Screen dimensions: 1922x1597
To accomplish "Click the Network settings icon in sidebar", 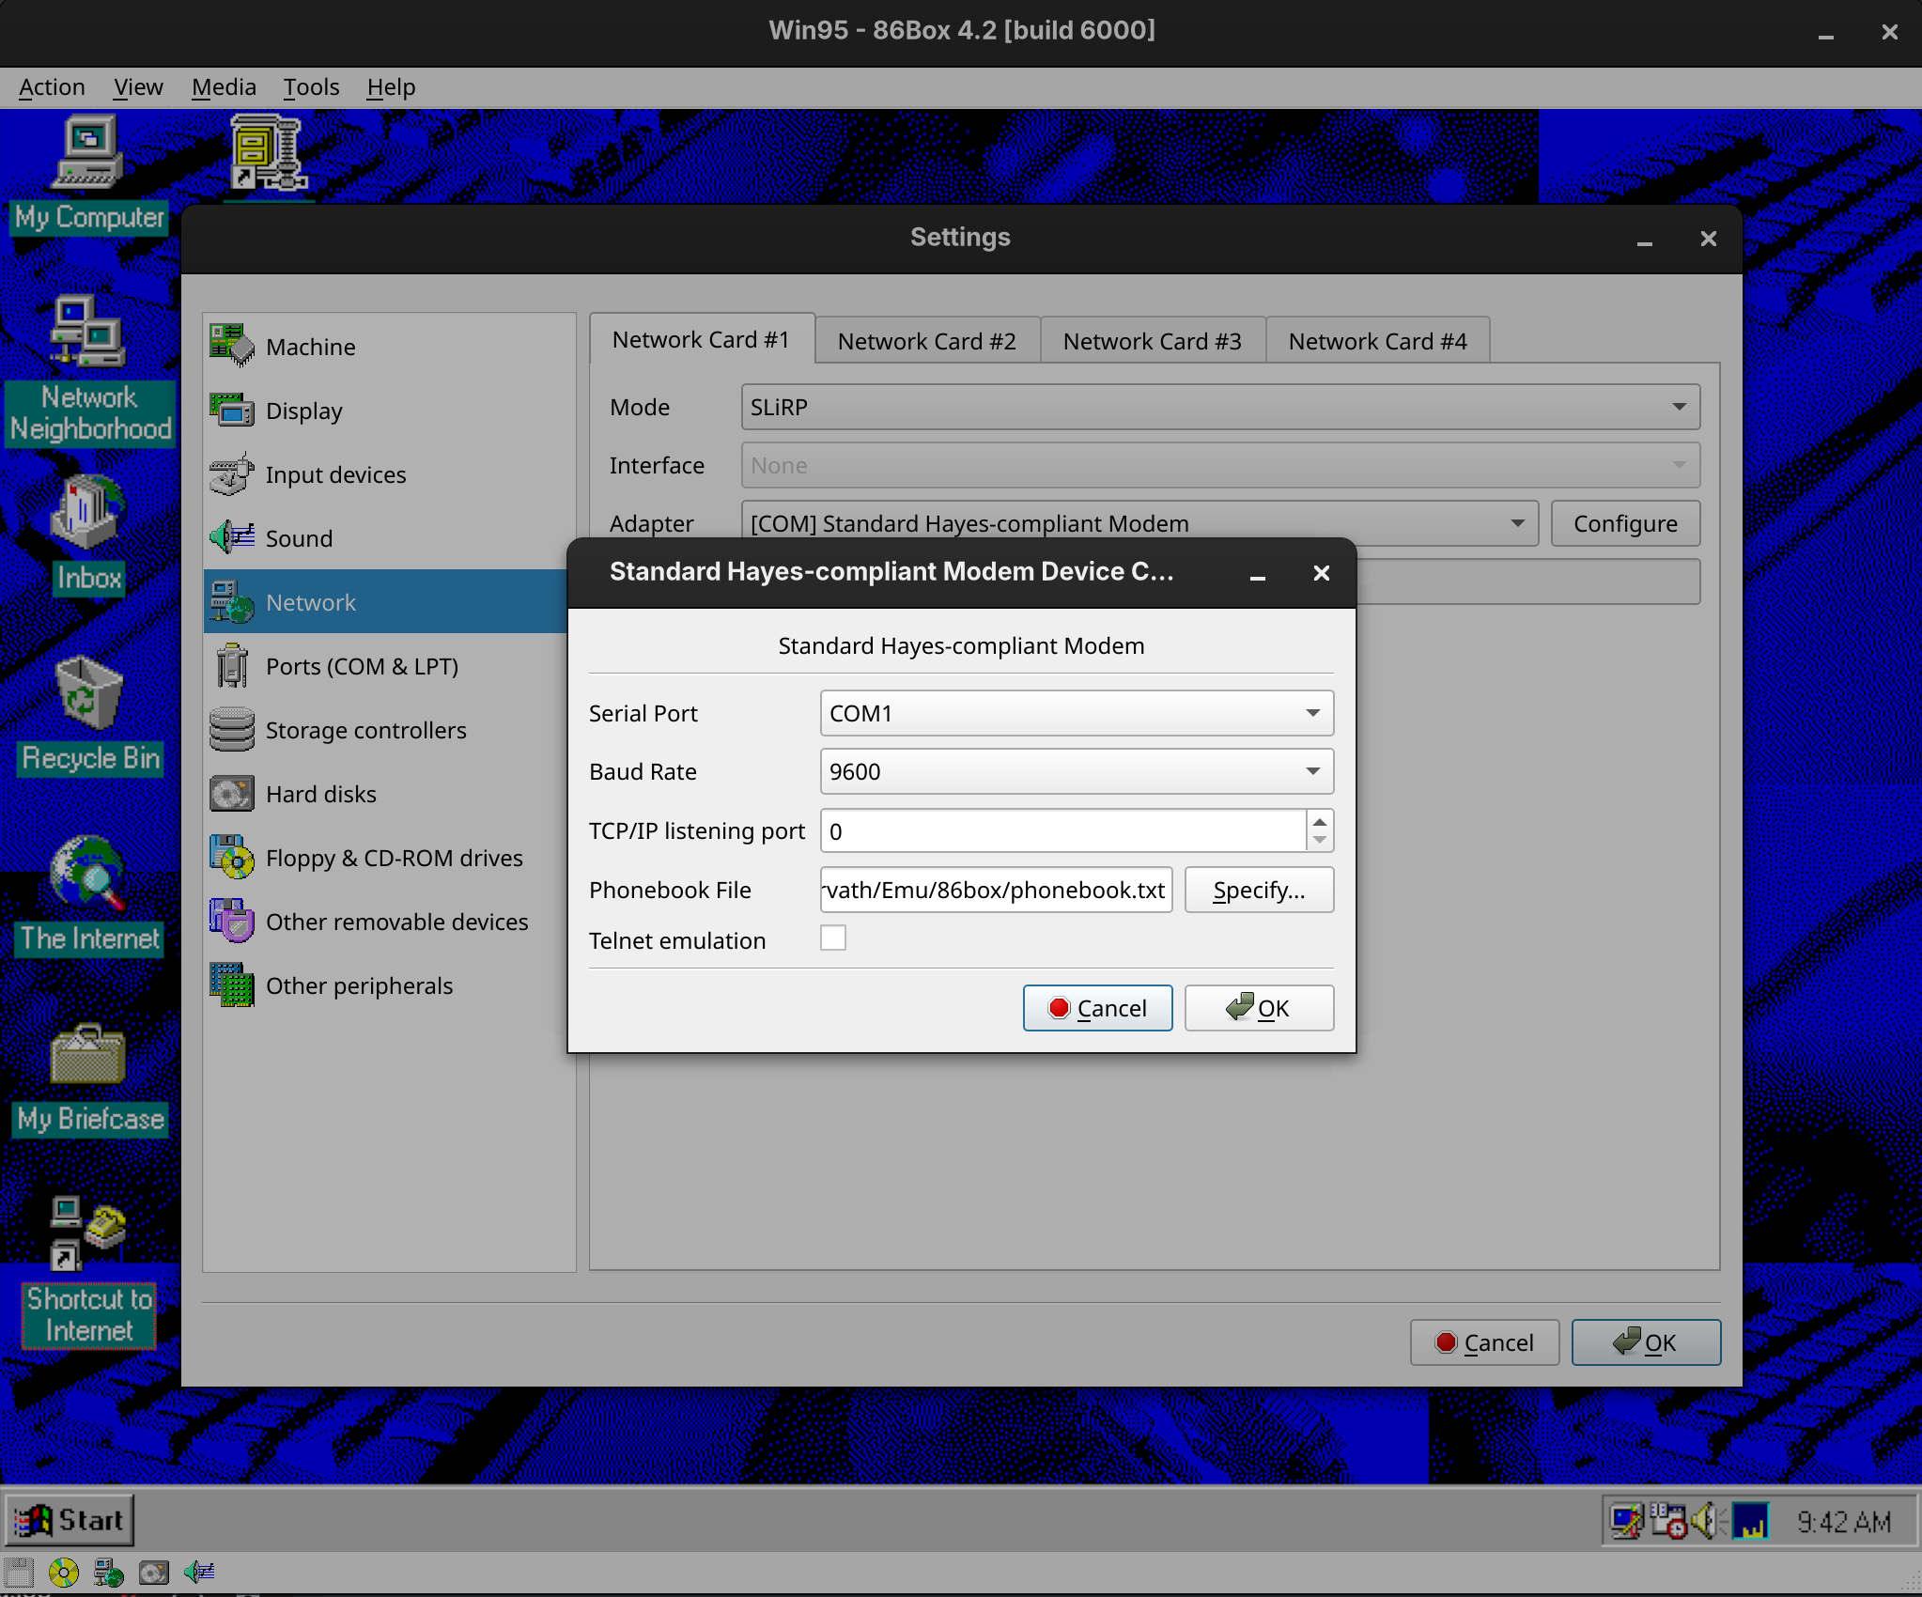I will (233, 602).
